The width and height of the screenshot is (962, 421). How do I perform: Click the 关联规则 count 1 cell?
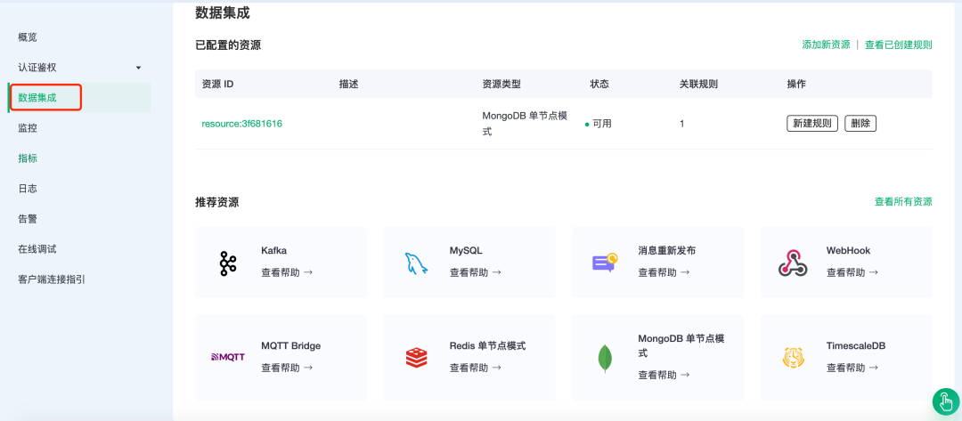click(x=682, y=124)
